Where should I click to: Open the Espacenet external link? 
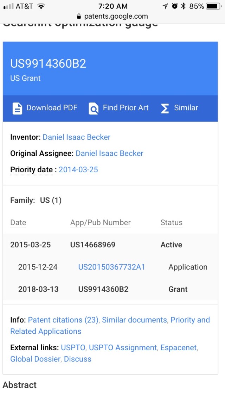click(x=179, y=347)
